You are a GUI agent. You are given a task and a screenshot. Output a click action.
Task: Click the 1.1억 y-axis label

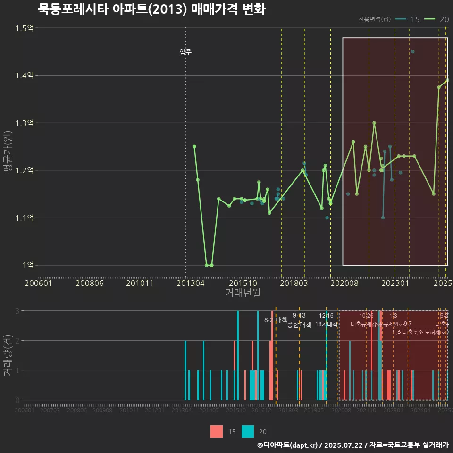pyautogui.click(x=25, y=218)
